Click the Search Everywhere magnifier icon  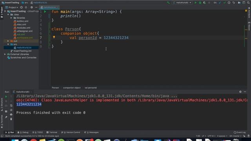pyautogui.click(x=248, y=3)
